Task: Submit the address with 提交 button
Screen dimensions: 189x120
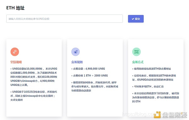Action: coord(136,19)
